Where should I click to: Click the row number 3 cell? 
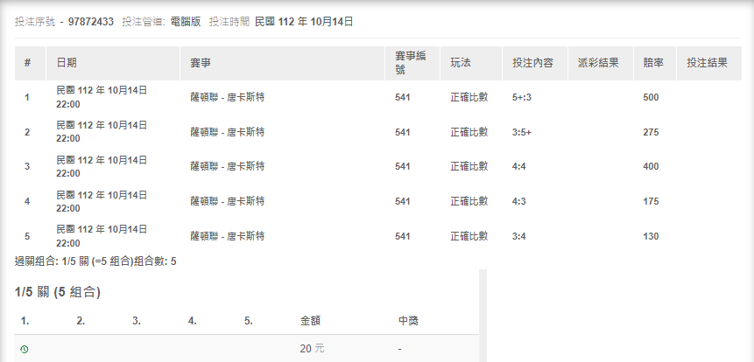(x=27, y=167)
